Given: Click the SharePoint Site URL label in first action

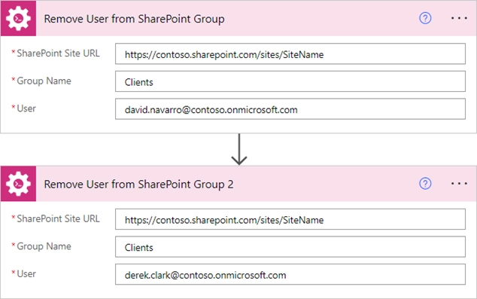Looking at the screenshot, I should (x=58, y=53).
